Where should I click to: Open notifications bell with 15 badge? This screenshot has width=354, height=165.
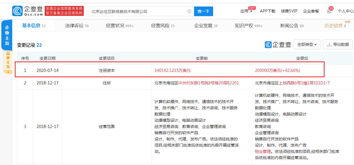[x=329, y=11]
